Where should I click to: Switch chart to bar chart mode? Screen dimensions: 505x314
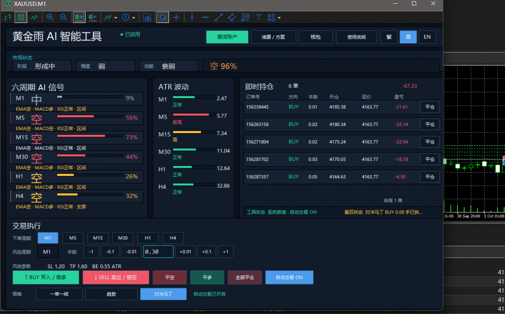8,17
